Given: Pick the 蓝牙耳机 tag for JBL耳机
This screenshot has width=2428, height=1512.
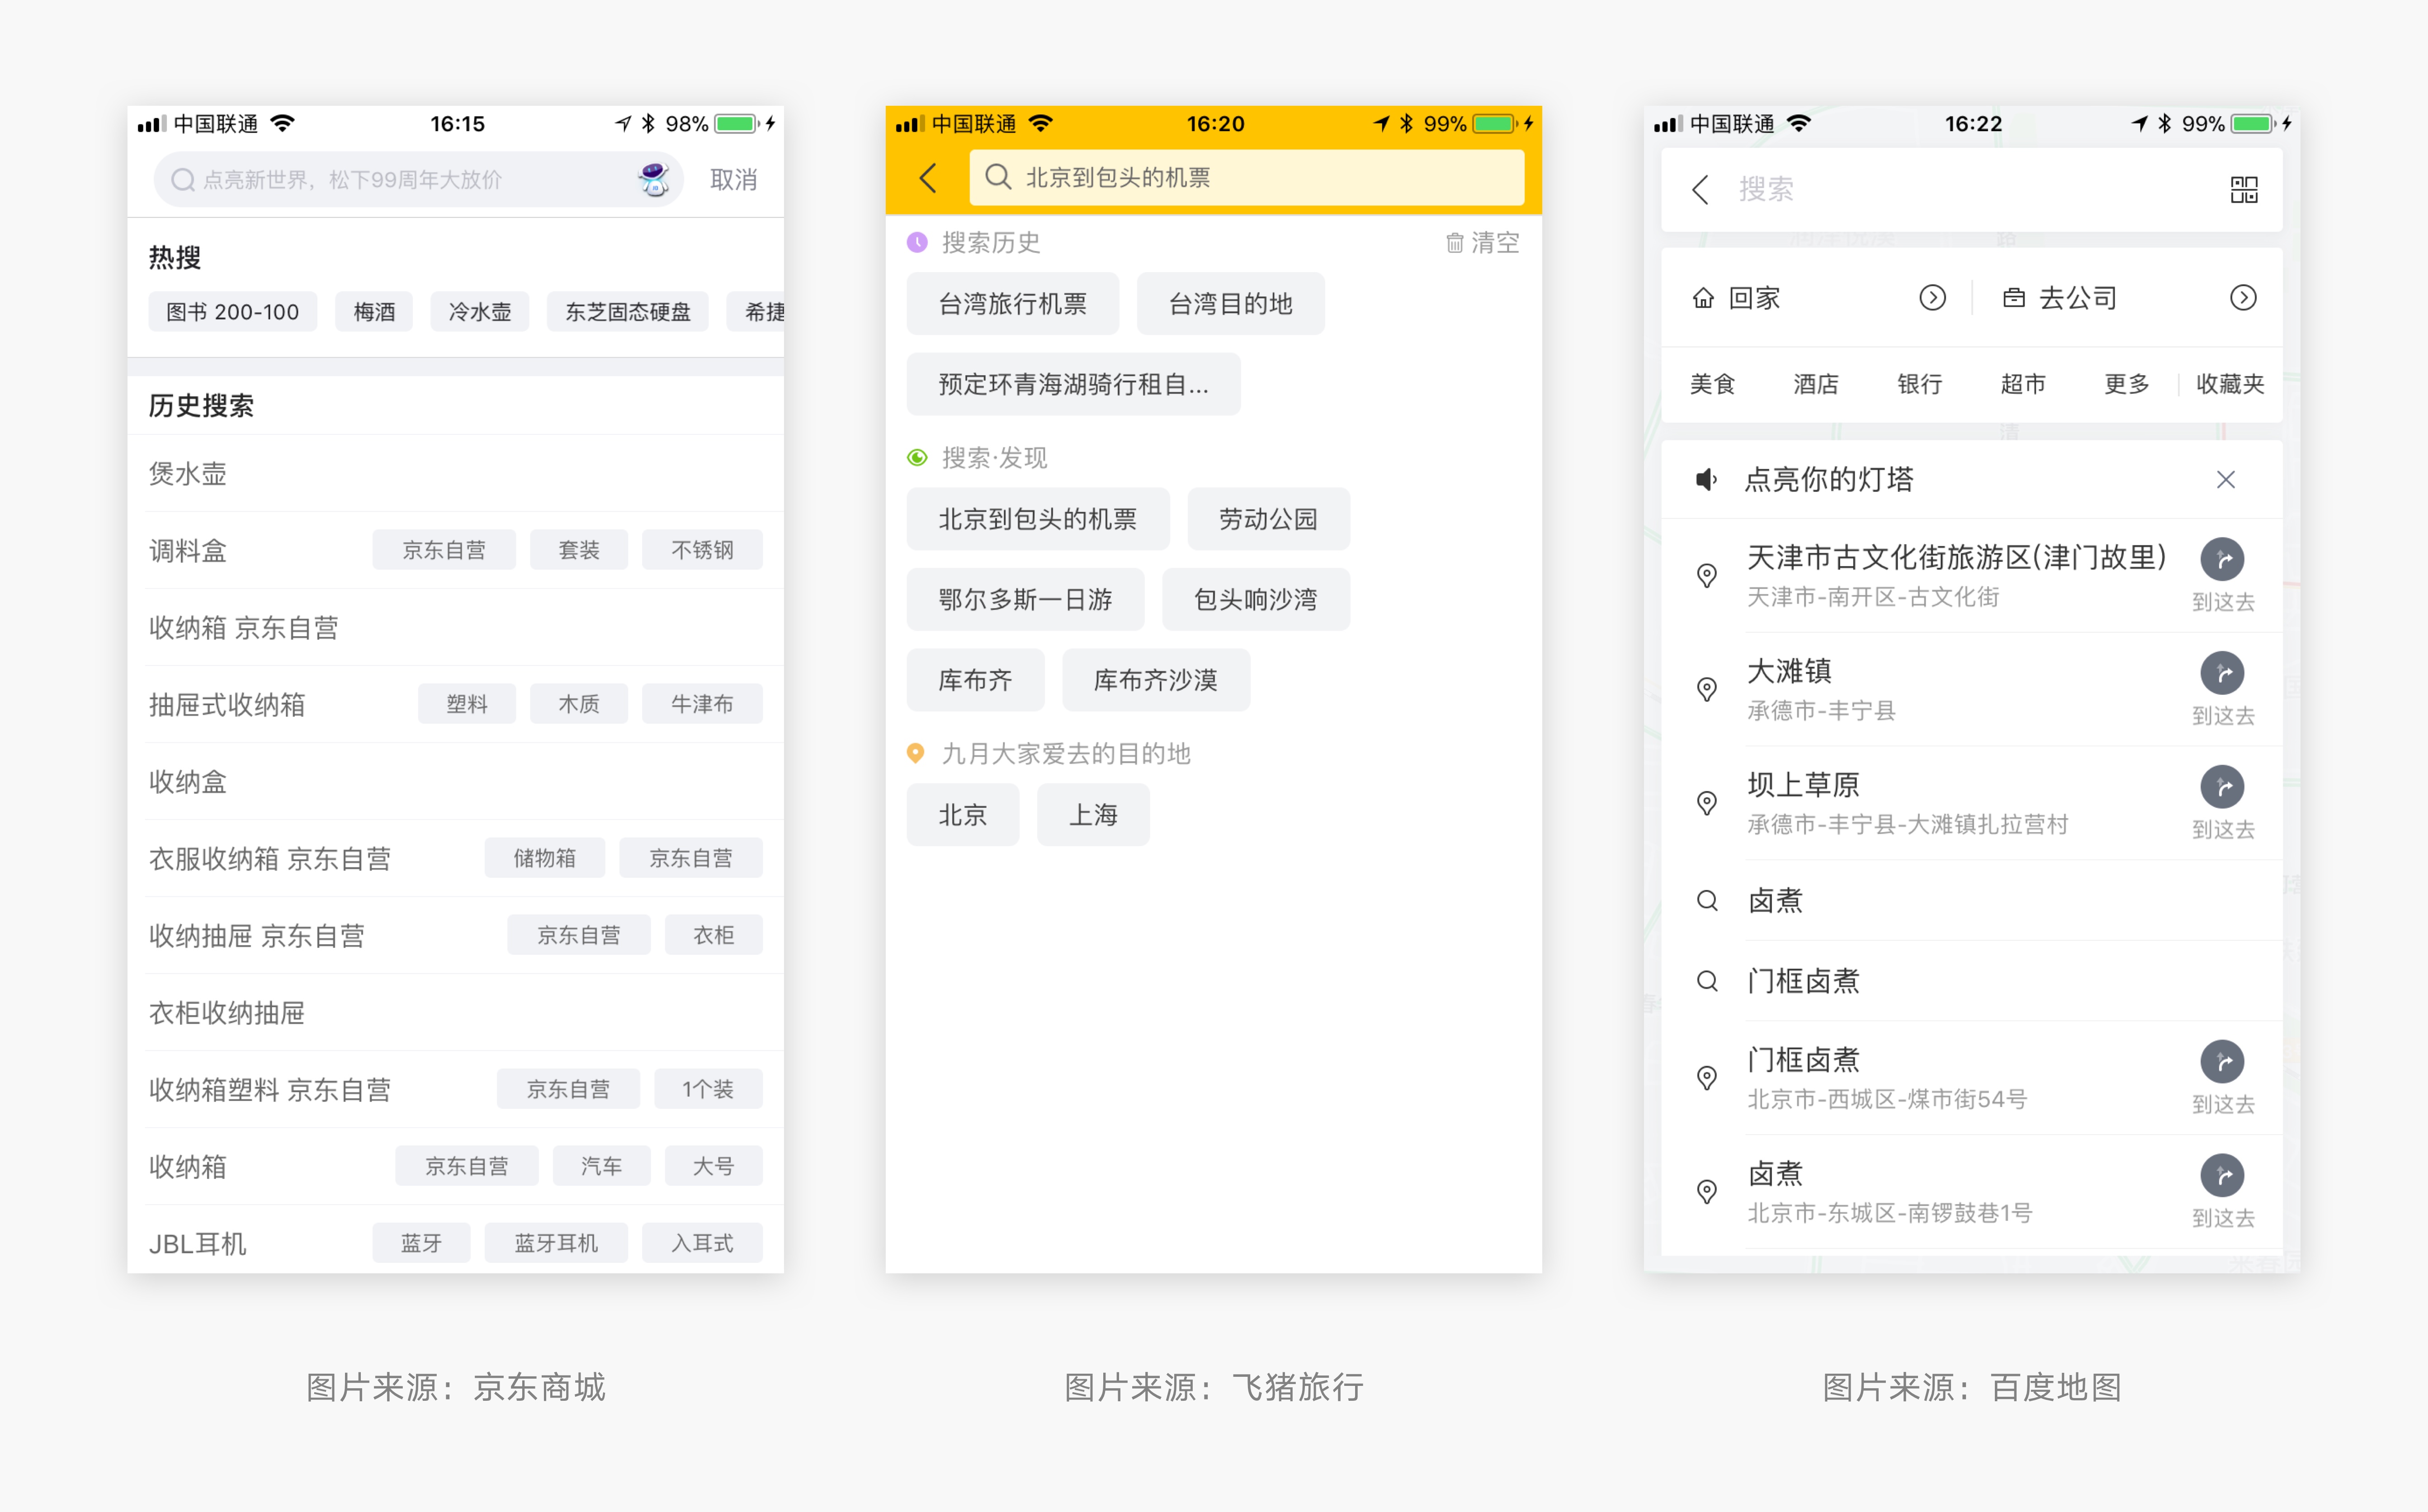Looking at the screenshot, I should [x=556, y=1243].
